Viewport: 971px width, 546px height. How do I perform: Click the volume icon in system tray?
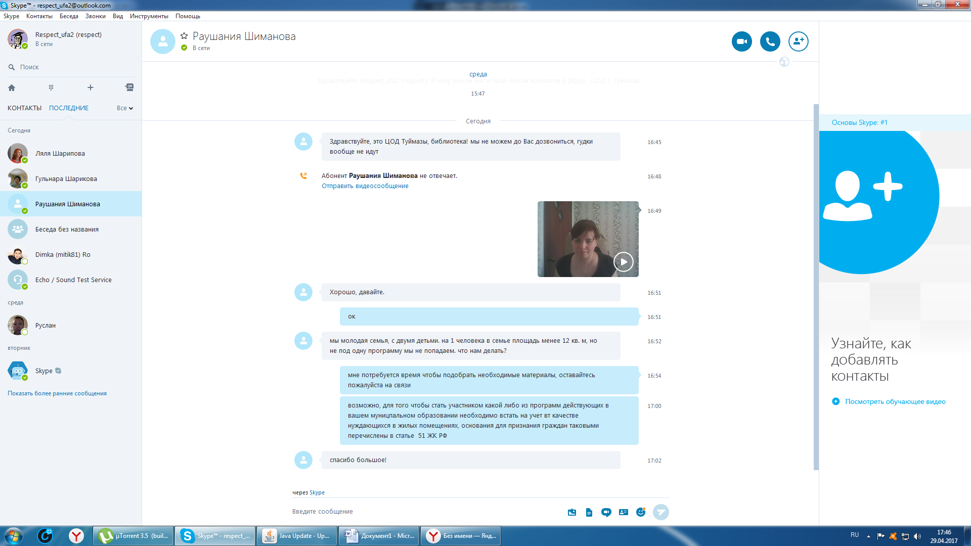[x=917, y=536]
